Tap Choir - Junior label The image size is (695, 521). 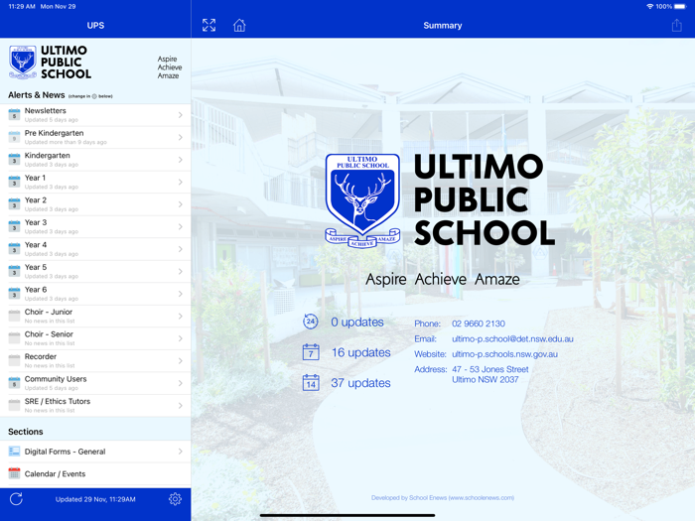(49, 312)
